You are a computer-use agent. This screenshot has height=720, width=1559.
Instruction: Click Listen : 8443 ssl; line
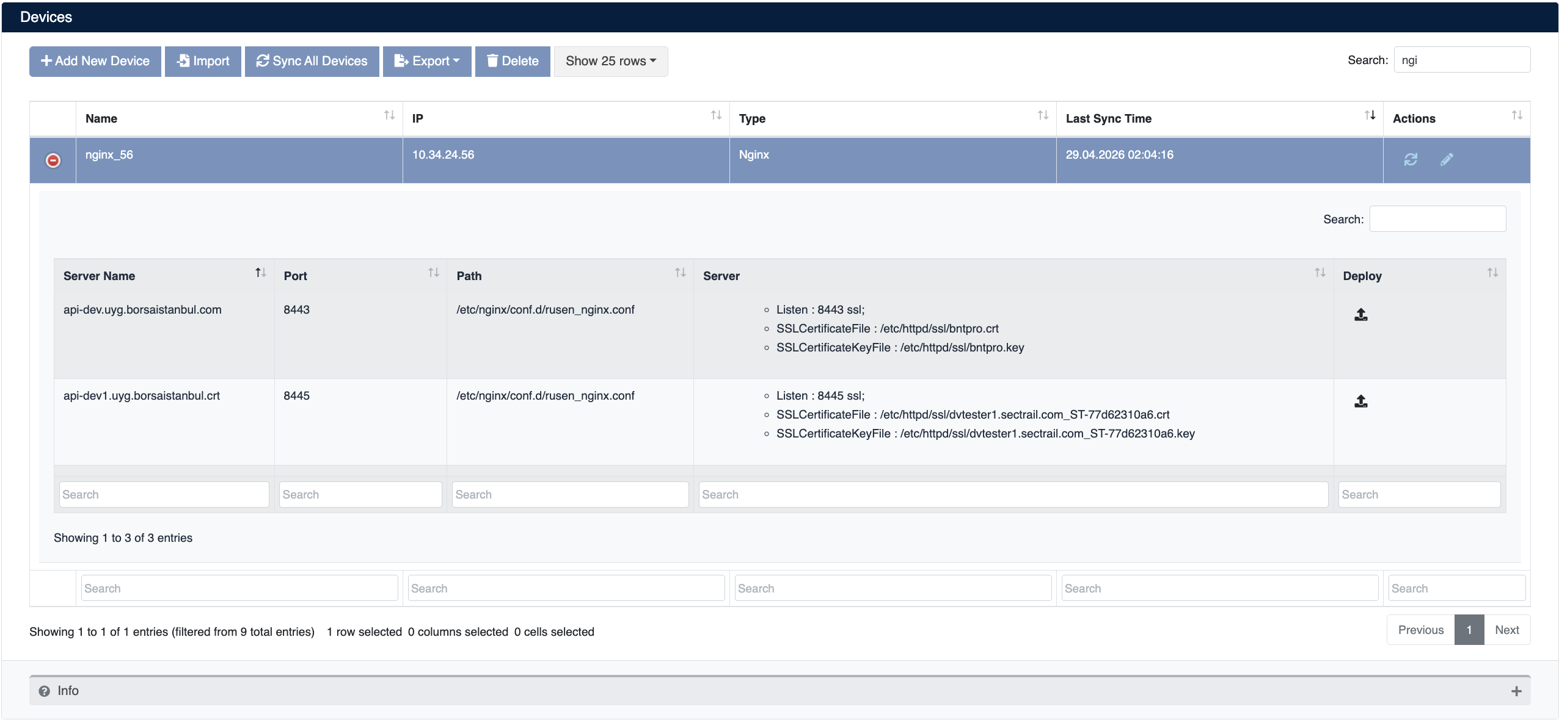point(820,310)
